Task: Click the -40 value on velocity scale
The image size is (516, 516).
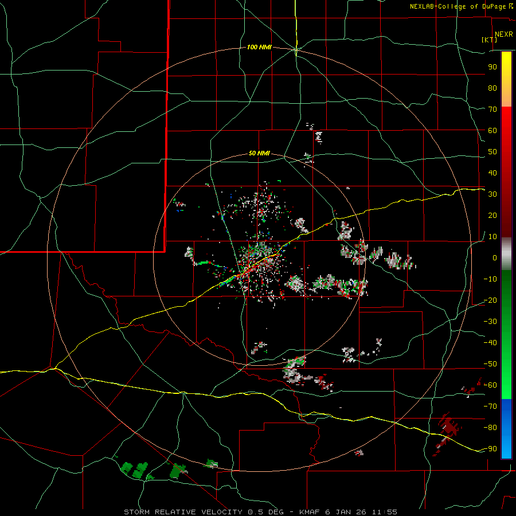Action: click(x=490, y=343)
